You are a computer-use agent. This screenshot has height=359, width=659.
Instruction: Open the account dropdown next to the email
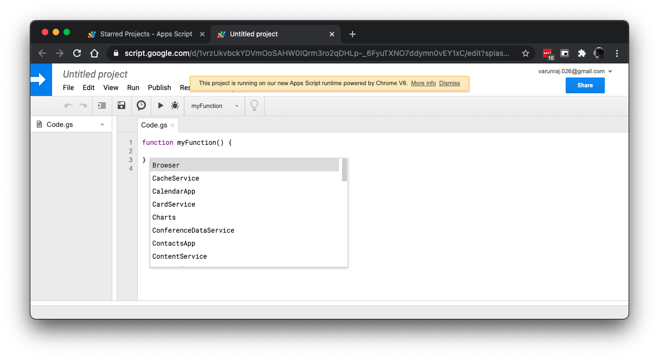tap(610, 72)
